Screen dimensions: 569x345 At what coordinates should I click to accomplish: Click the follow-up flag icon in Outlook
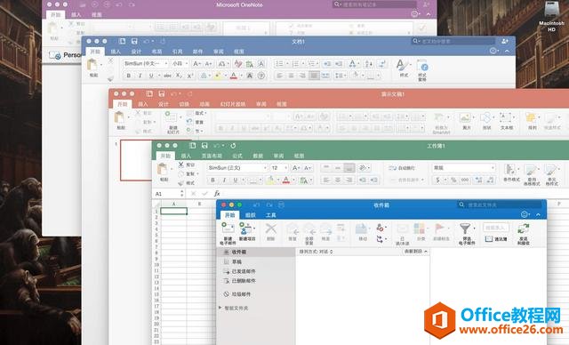point(440,229)
